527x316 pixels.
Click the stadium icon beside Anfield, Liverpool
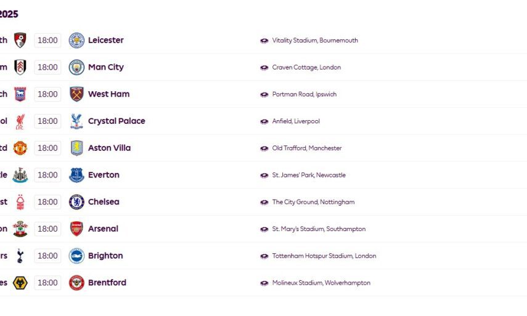pyautogui.click(x=264, y=121)
